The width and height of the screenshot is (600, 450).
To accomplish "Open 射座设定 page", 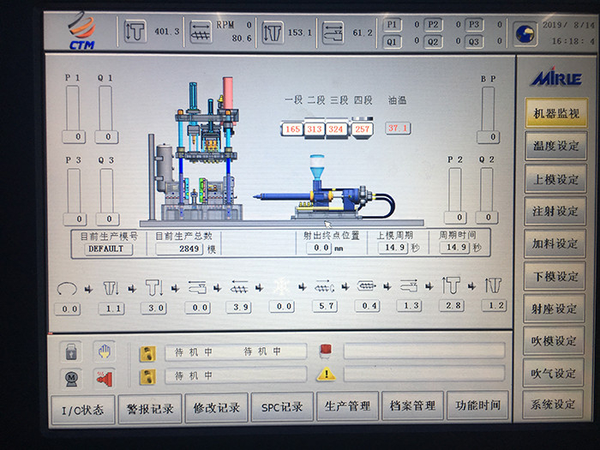I will click(555, 309).
